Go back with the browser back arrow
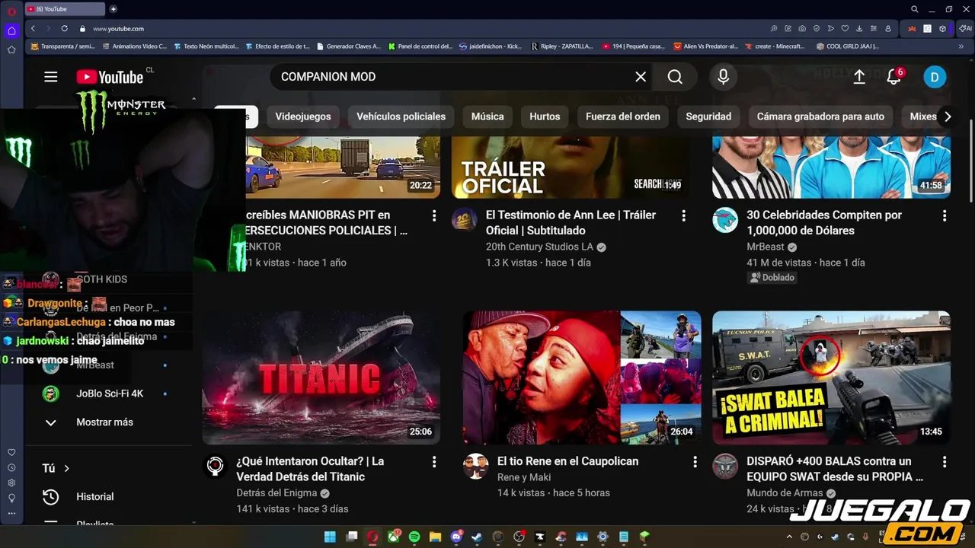This screenshot has width=975, height=548. click(33, 28)
